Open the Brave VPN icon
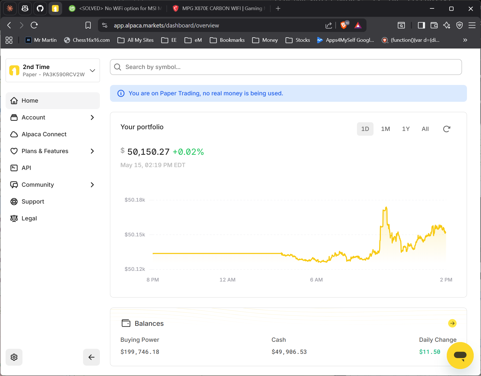 (x=459, y=25)
